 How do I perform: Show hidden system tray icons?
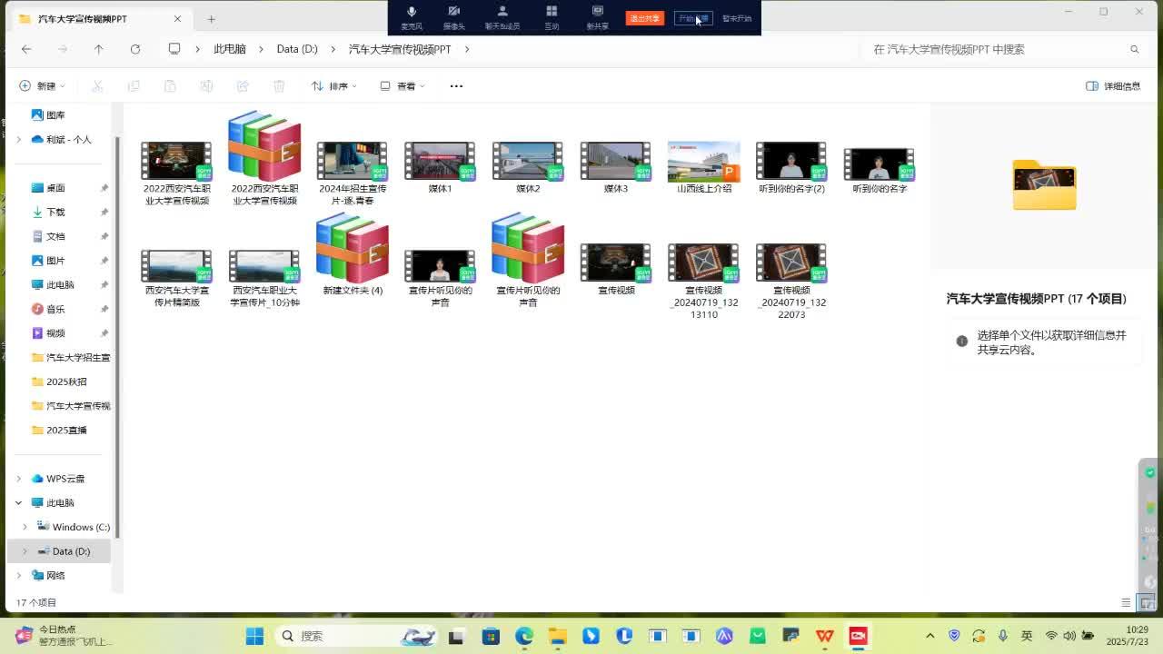point(929,636)
